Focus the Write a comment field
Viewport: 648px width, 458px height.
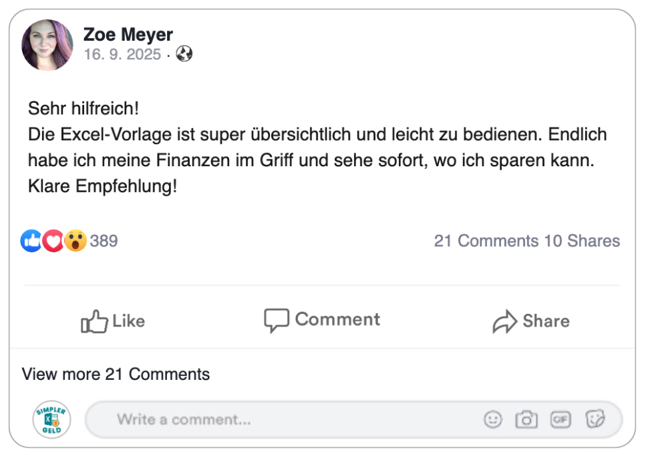coord(281,419)
